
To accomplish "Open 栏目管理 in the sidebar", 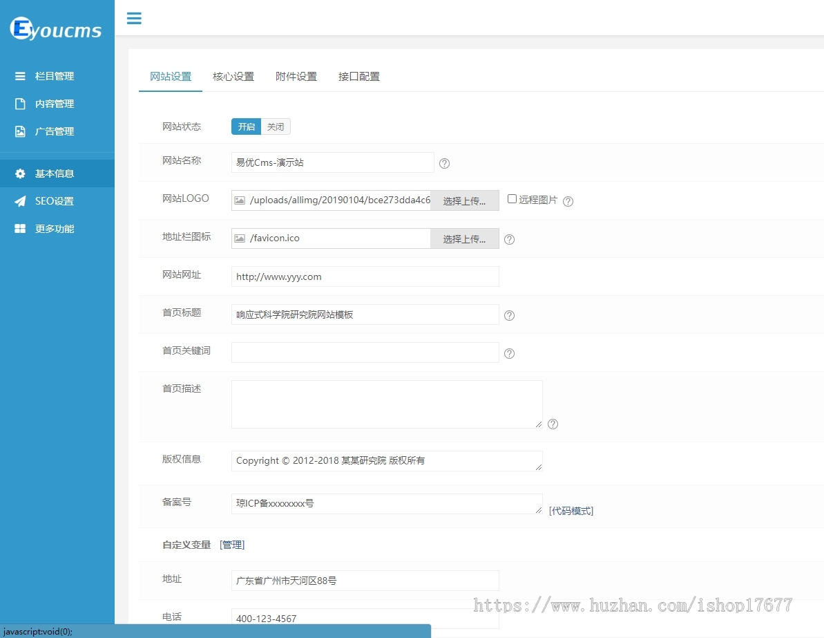I will (57, 76).
